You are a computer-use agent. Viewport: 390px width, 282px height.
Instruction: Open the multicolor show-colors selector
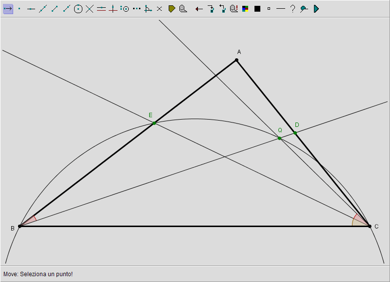tap(246, 9)
